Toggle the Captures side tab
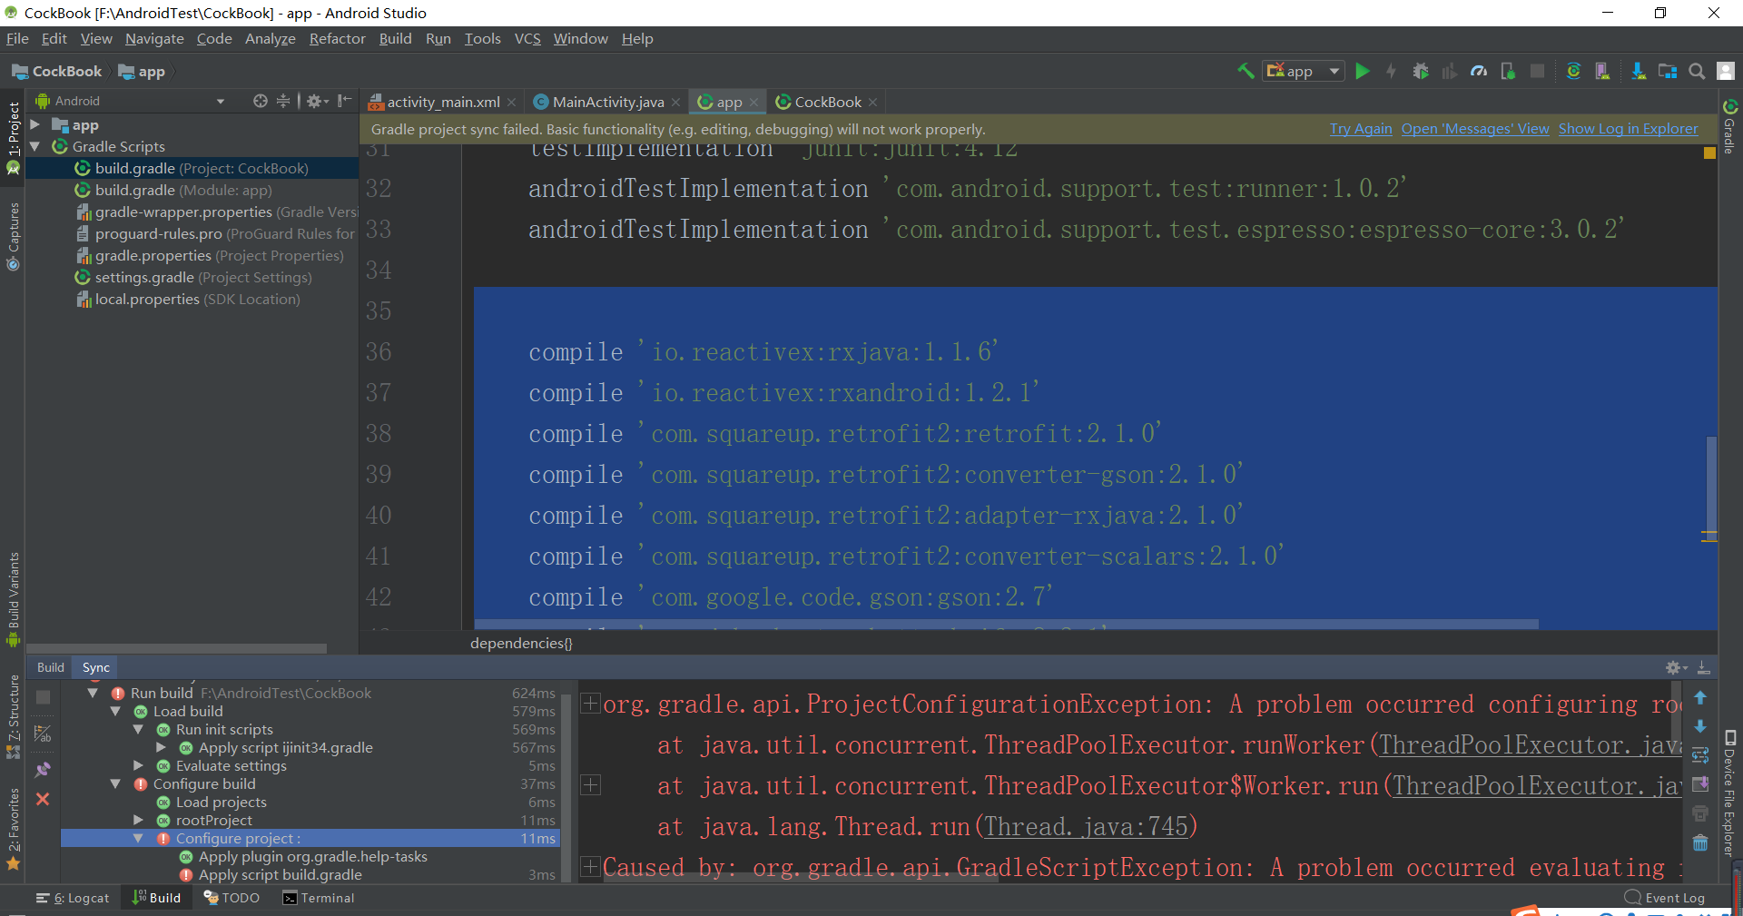 point(13,236)
